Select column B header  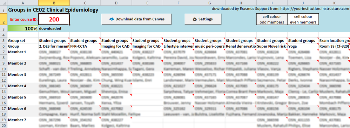pyautogui.click(x=54, y=3)
